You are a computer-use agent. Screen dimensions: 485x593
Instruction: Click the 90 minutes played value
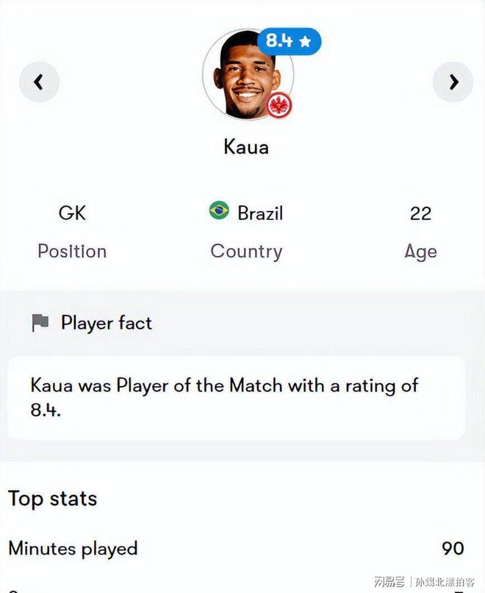(453, 548)
